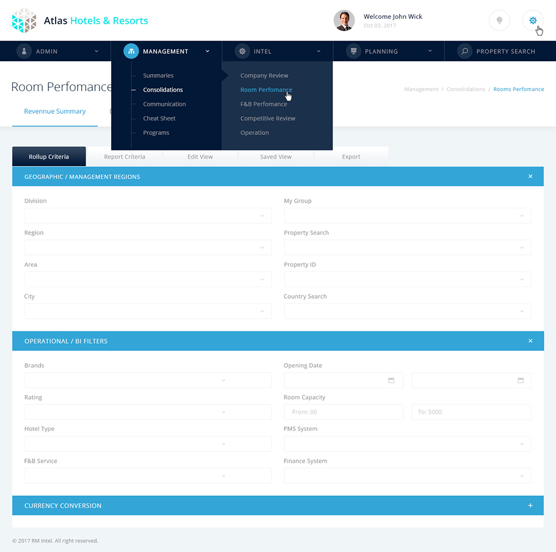
Task: Click John Wick's profile photo
Action: pos(344,20)
